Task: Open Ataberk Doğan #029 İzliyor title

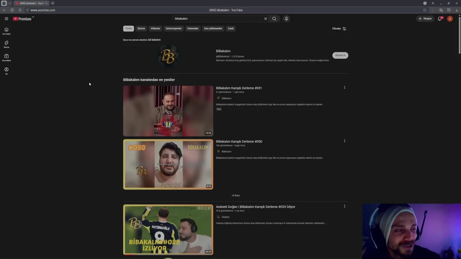Action: click(x=255, y=207)
